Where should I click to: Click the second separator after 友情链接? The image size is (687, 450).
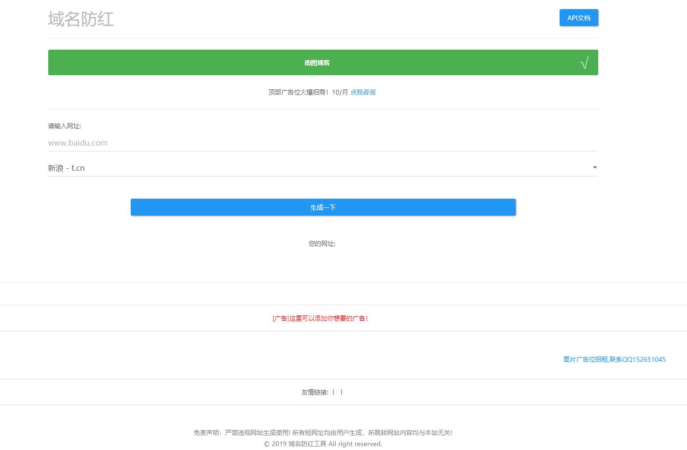tap(342, 392)
